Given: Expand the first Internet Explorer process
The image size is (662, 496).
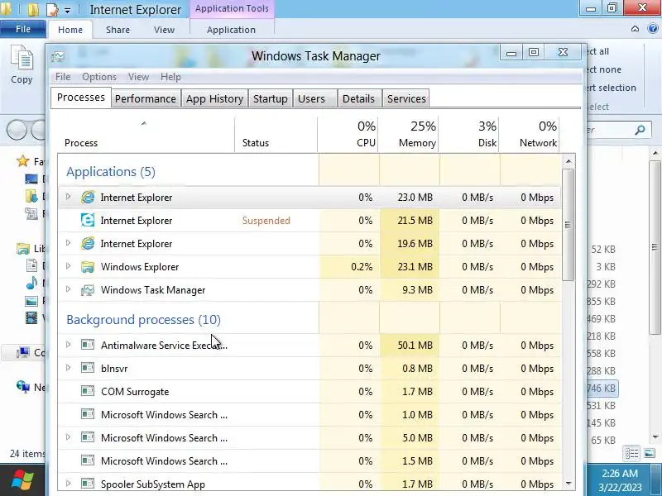Looking at the screenshot, I should point(68,197).
